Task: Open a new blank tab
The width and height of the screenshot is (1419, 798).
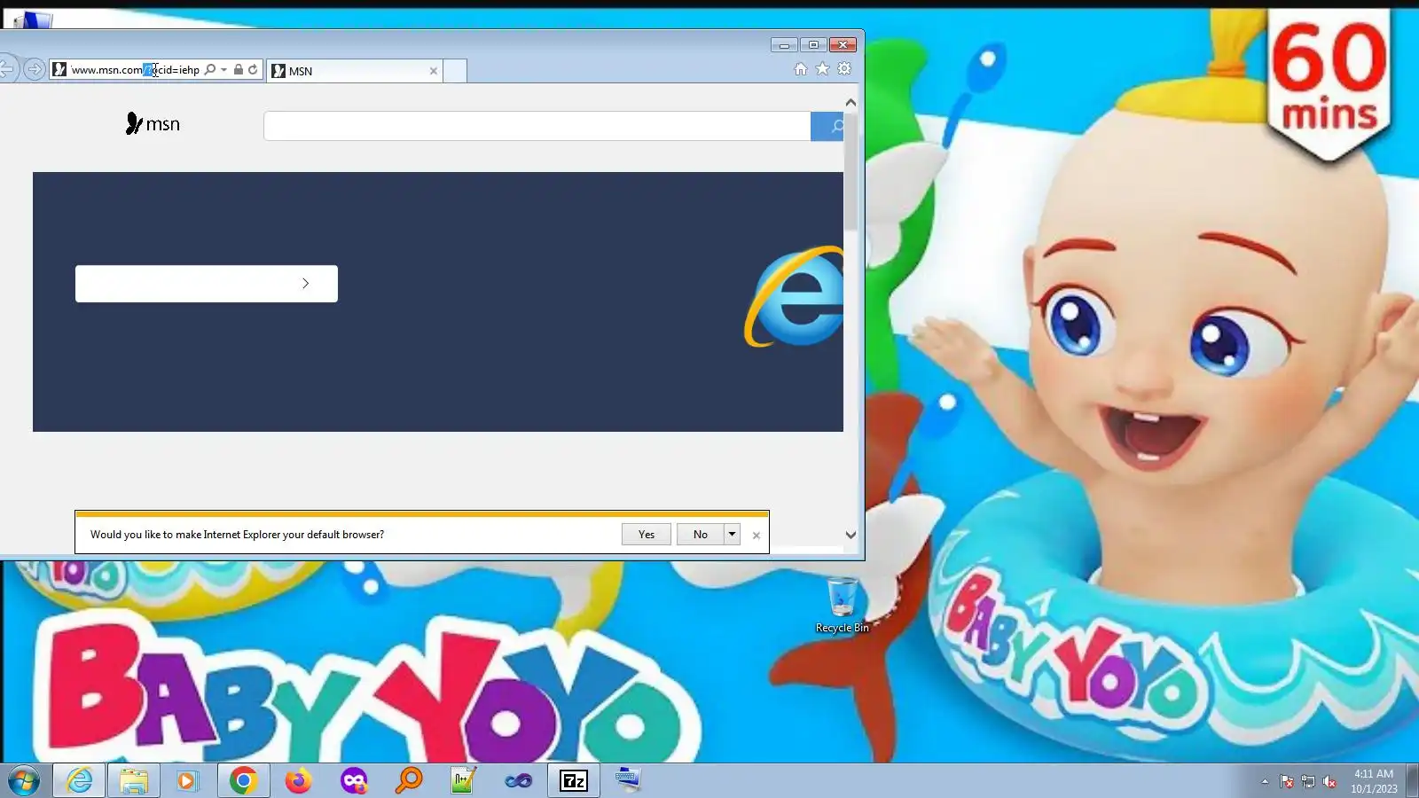Action: pos(455,71)
